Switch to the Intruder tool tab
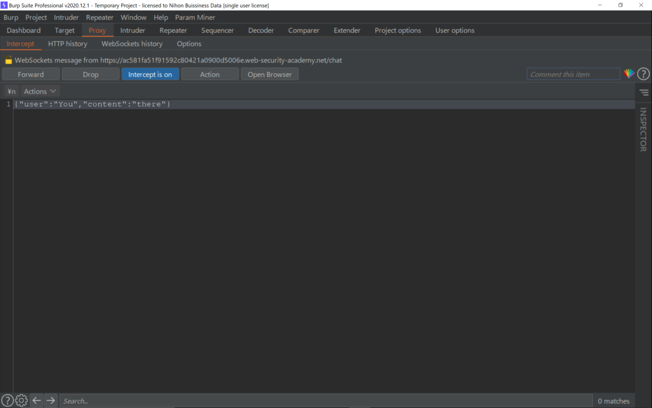This screenshot has width=652, height=408. [133, 30]
